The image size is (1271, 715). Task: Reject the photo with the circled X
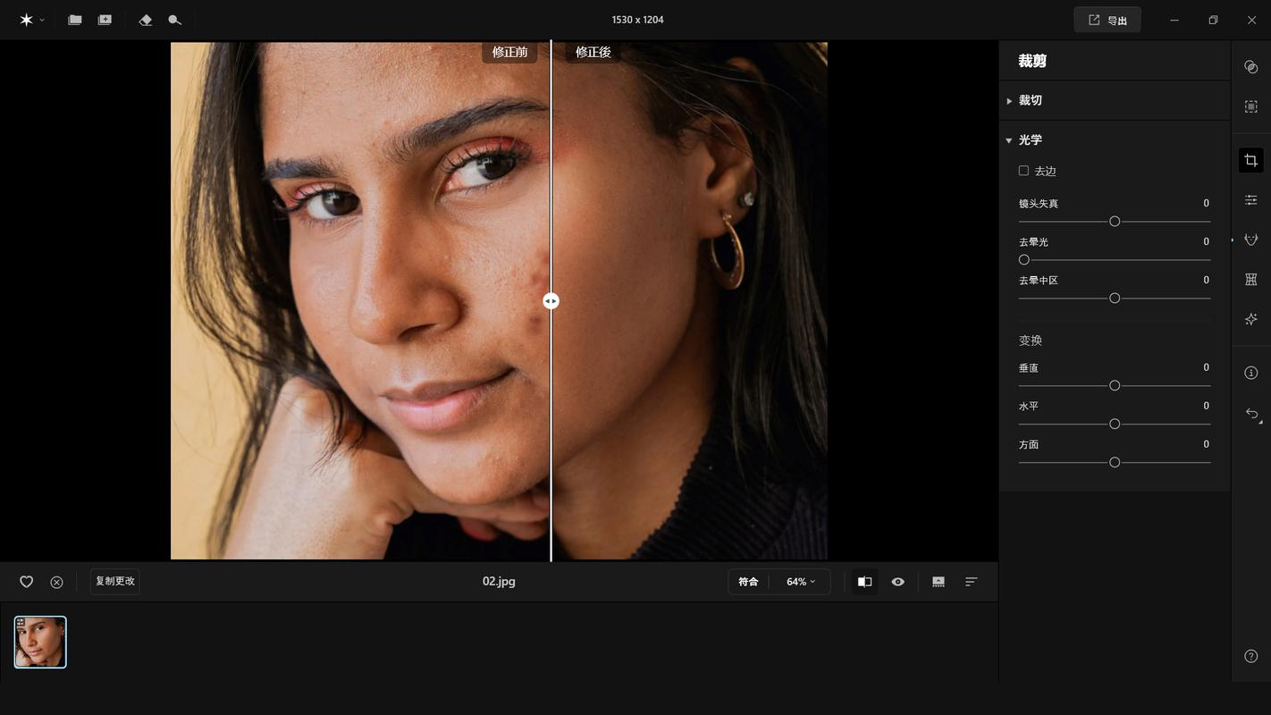pos(56,582)
